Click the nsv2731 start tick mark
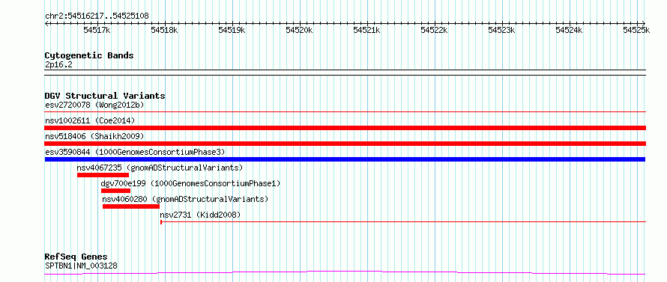The image size is (667, 282). point(161,221)
